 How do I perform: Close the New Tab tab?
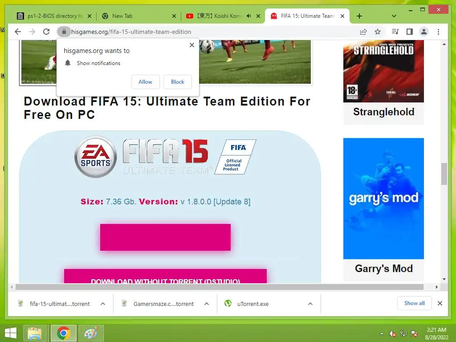[174, 16]
